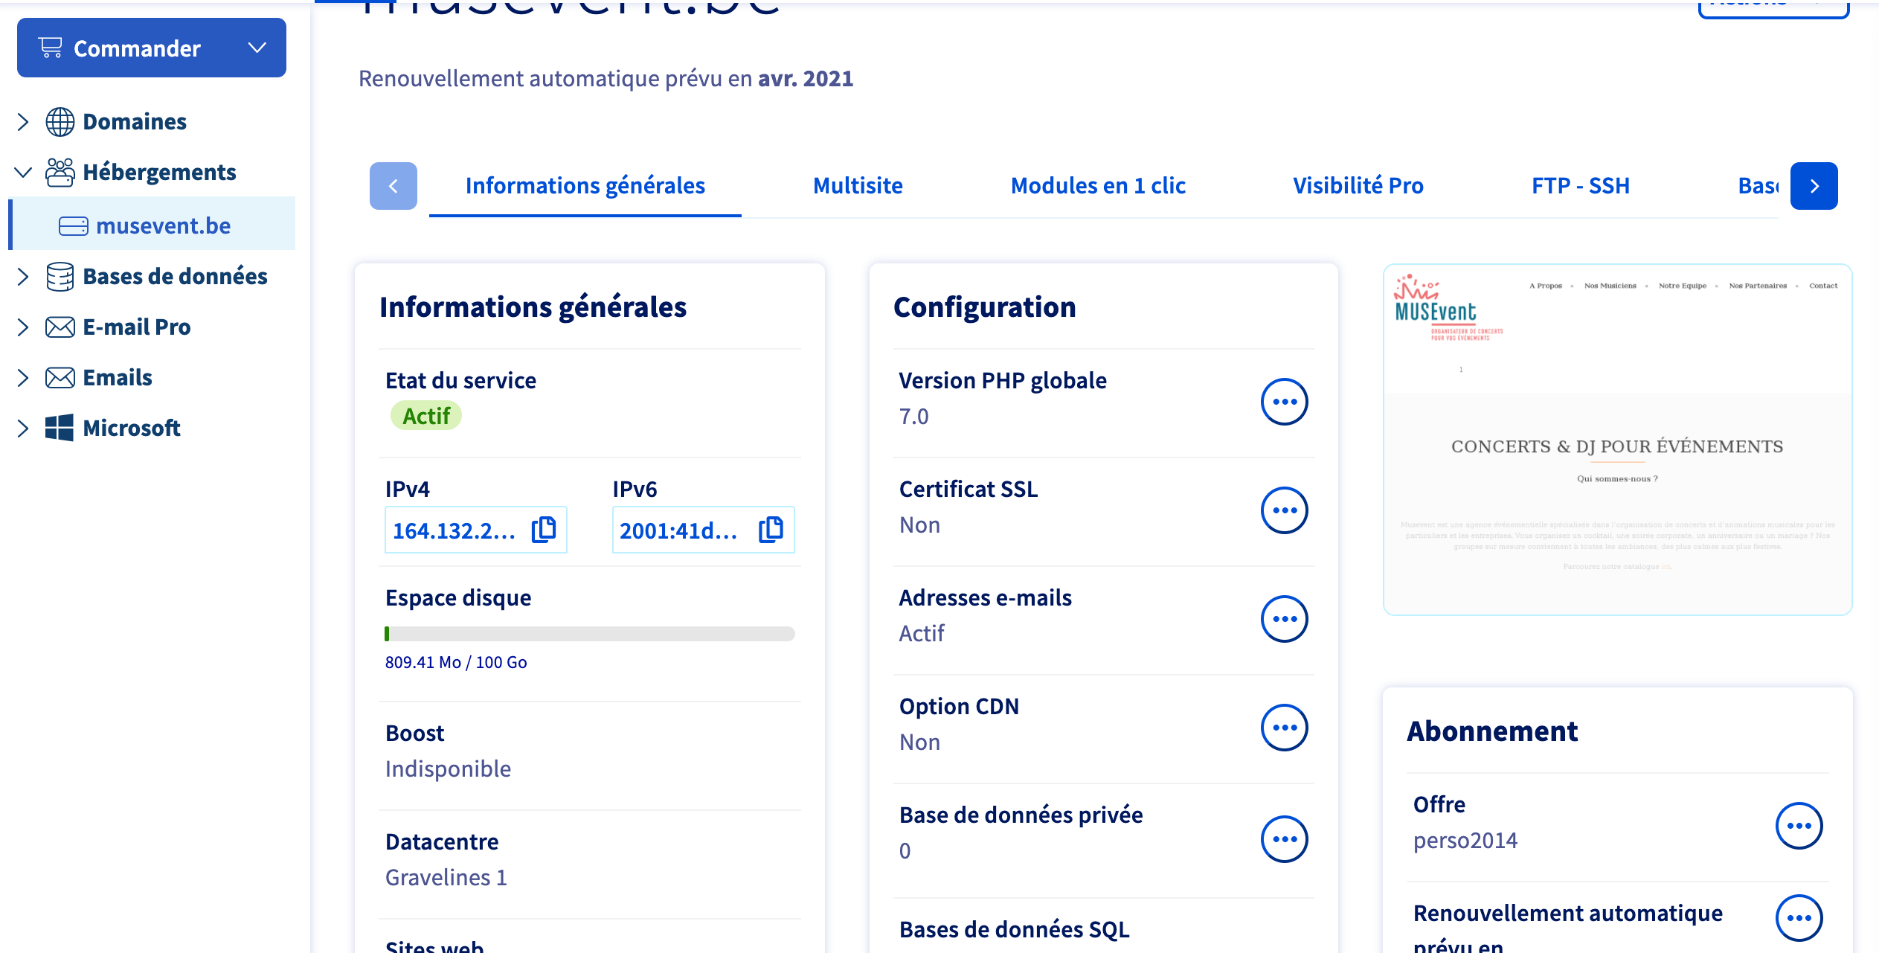Select musevent.be in the sidebar
This screenshot has height=953, width=1879.
coord(163,225)
